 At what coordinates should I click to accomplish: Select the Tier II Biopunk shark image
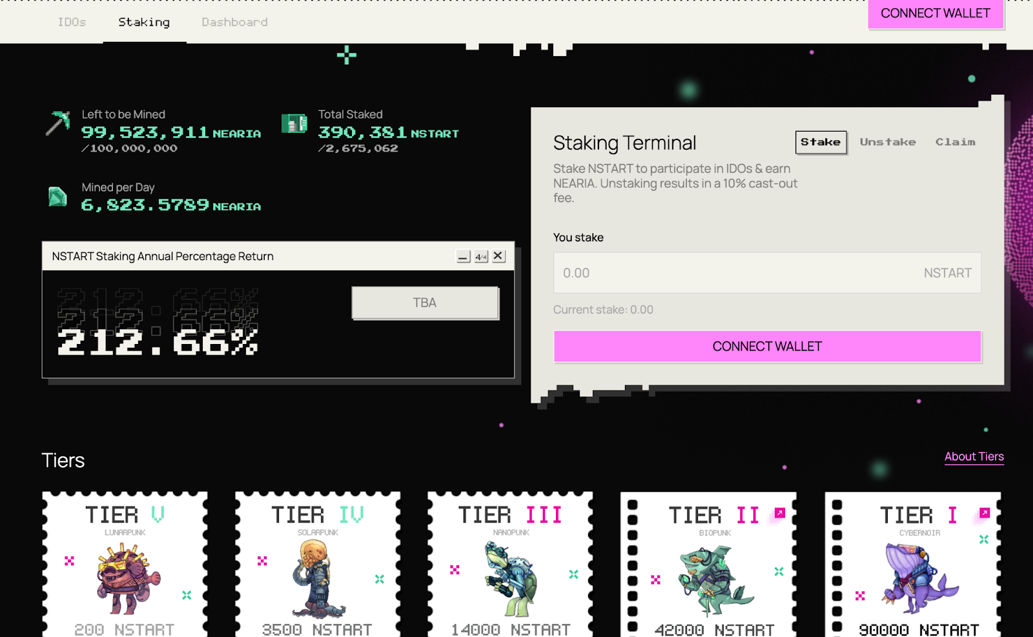click(715, 581)
